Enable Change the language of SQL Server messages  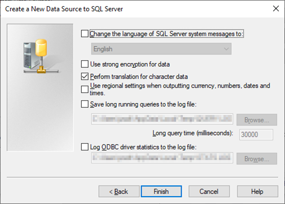[x=85, y=34]
